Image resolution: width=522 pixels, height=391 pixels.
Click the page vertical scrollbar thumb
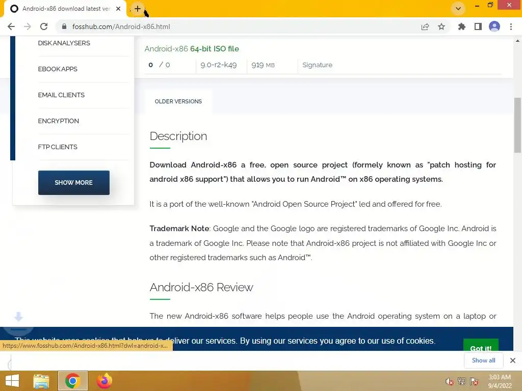(517, 125)
